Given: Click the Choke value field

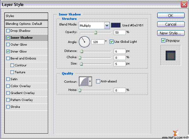Looking at the screenshot, I should [x=120, y=58].
